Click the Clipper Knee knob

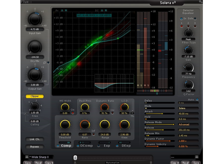pos(35,106)
